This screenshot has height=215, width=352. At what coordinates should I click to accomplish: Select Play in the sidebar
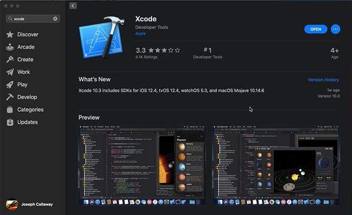22,84
